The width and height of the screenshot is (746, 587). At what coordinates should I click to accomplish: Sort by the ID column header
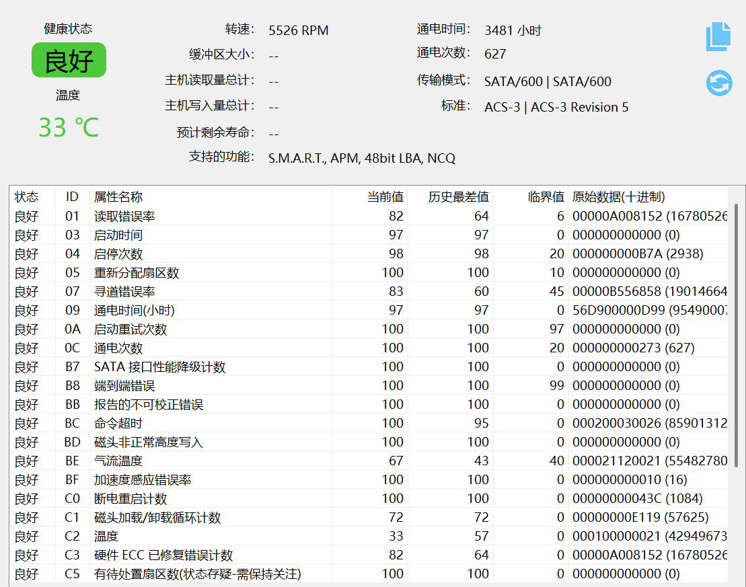[x=72, y=197]
